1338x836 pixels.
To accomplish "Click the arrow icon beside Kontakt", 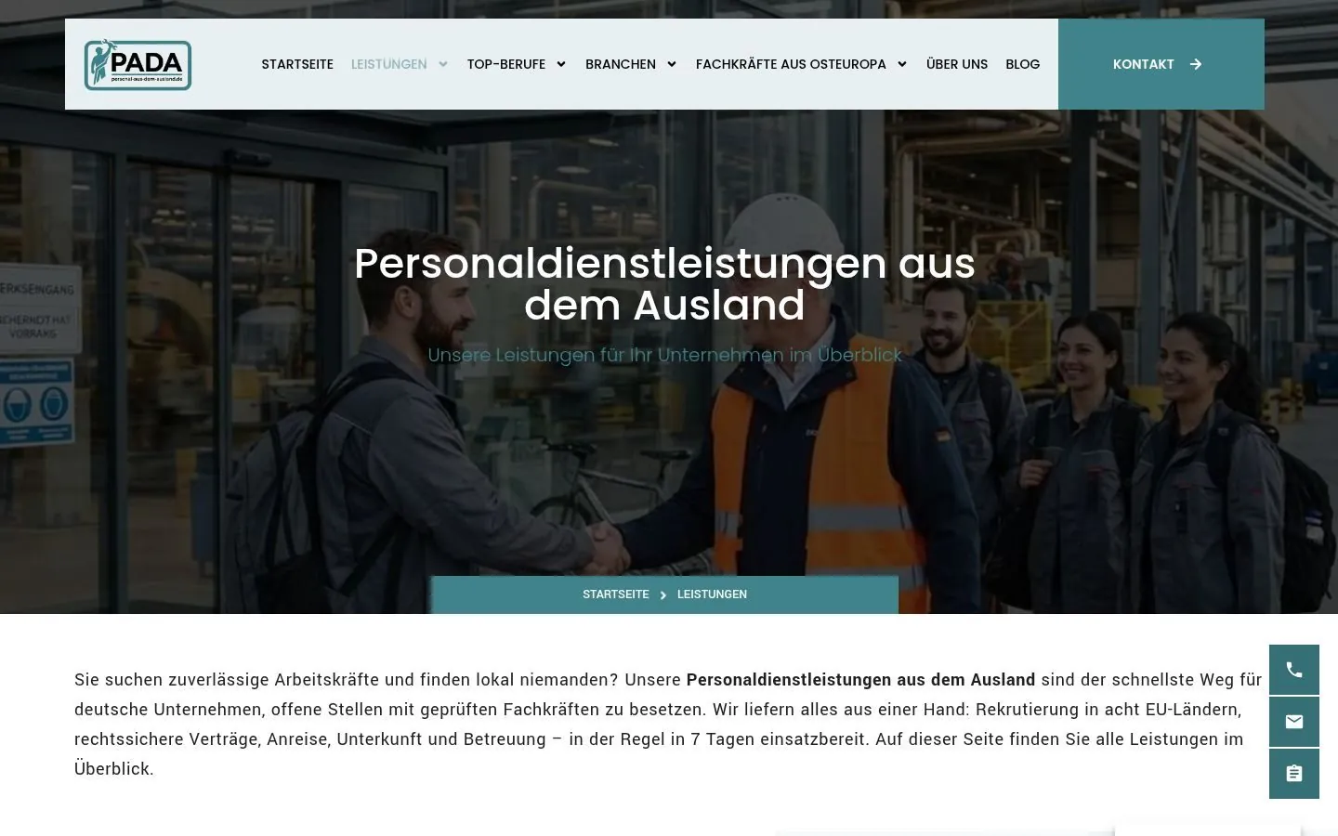I will [1196, 64].
